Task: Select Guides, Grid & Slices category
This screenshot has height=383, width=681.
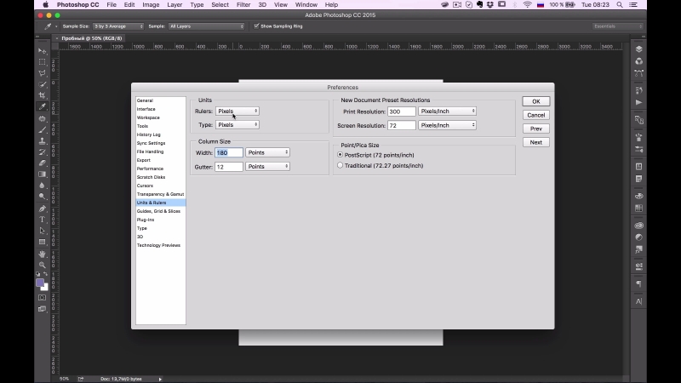Action: pos(160,211)
